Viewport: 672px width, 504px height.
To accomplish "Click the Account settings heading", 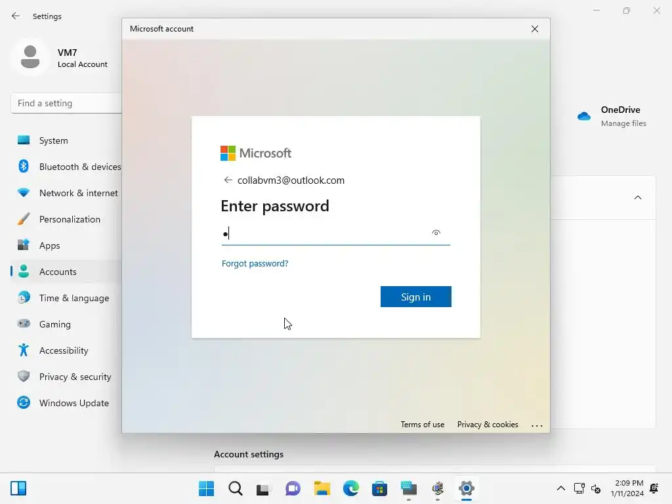I will [249, 454].
